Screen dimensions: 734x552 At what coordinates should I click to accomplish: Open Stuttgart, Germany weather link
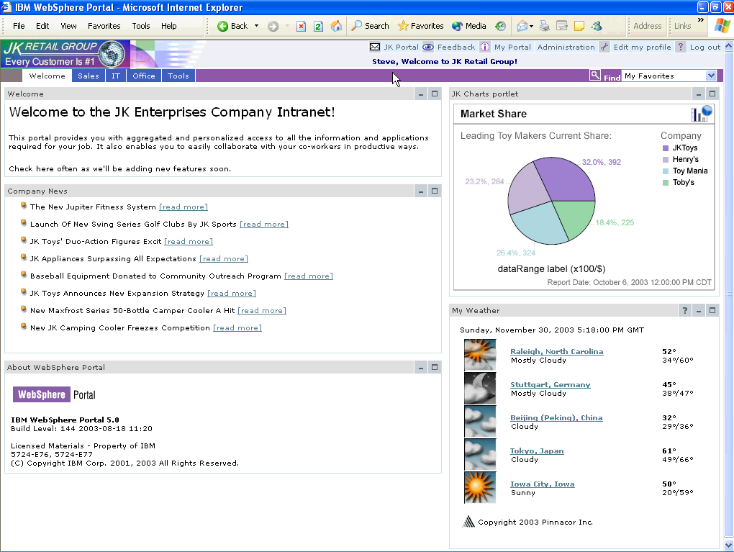point(550,385)
